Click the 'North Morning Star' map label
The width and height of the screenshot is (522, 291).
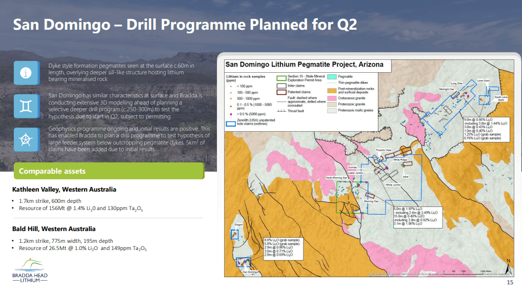(336, 178)
